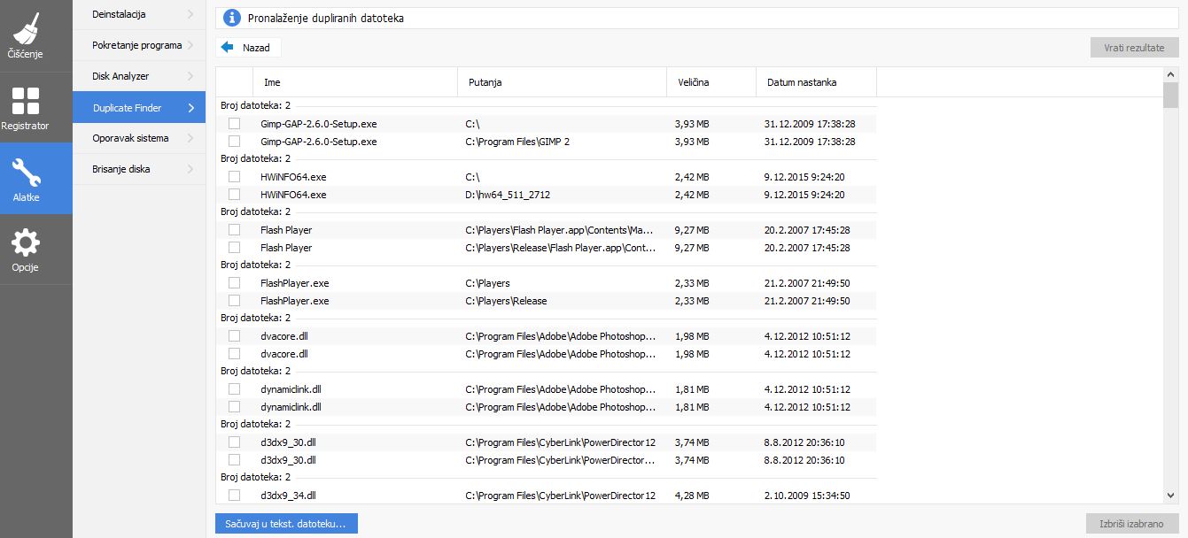Viewport: 1188px width, 538px height.
Task: Click the scrollbar down arrow
Action: coord(1170,496)
